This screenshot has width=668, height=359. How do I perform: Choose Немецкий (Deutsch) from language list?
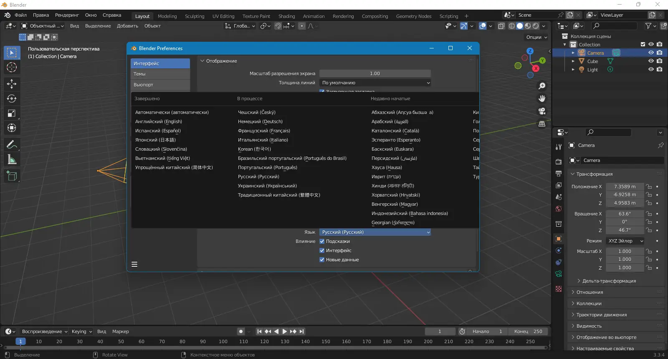click(x=260, y=121)
